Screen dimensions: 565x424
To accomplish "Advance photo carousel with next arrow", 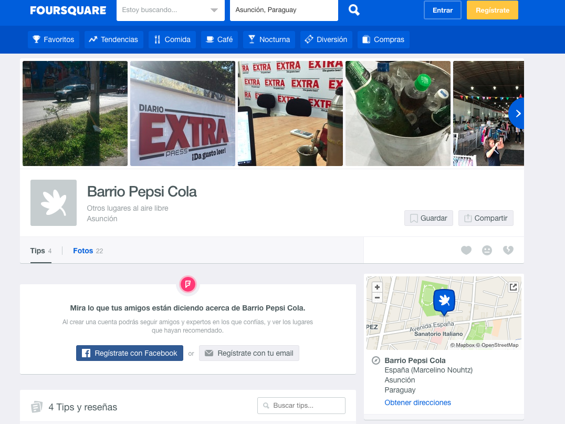I will [517, 113].
